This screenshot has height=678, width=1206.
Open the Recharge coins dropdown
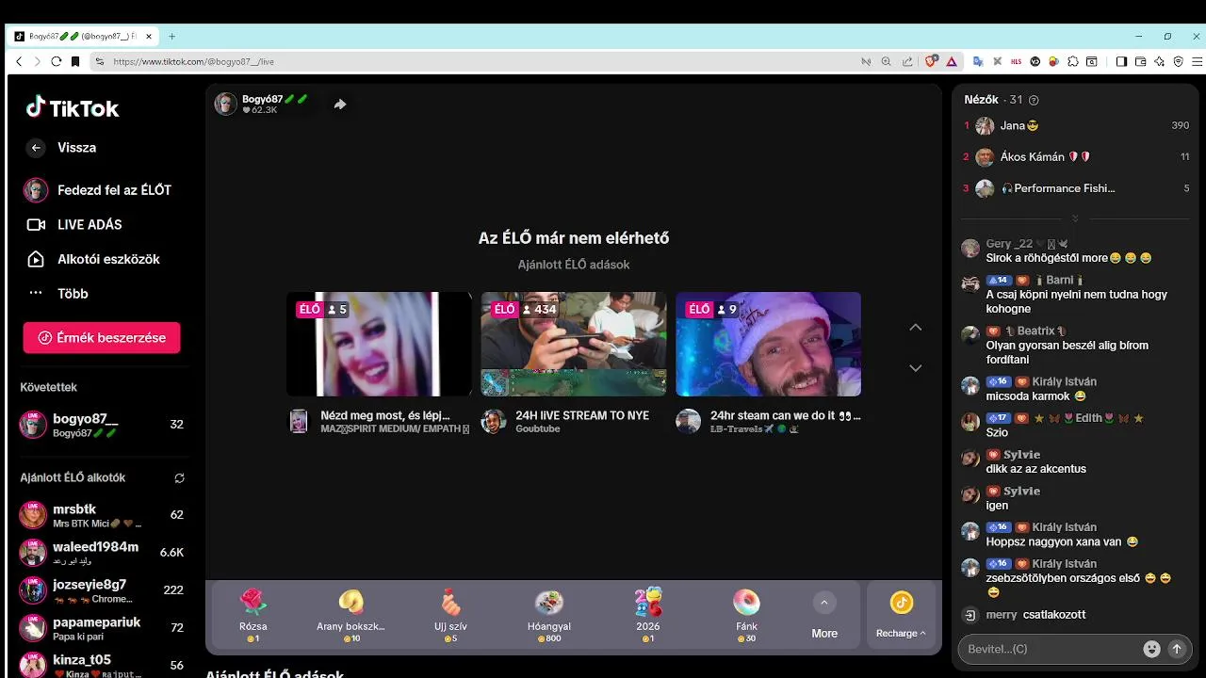(x=901, y=615)
